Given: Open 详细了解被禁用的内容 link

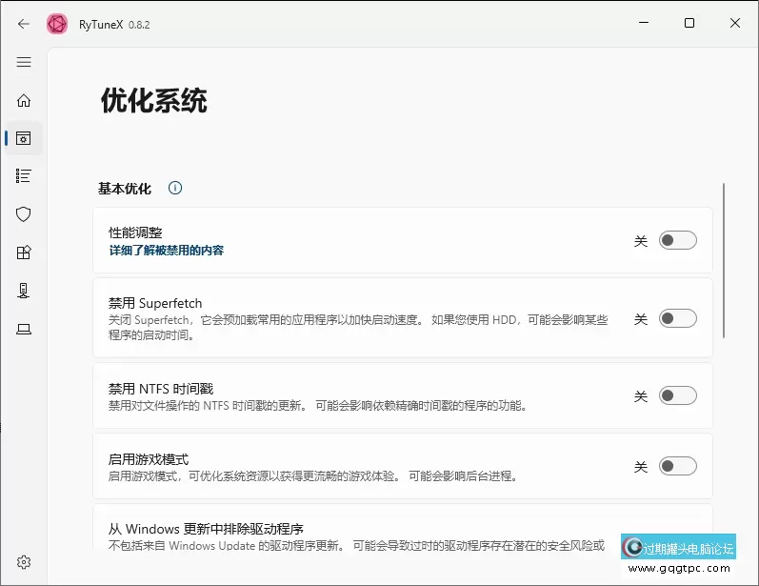Looking at the screenshot, I should click(167, 251).
